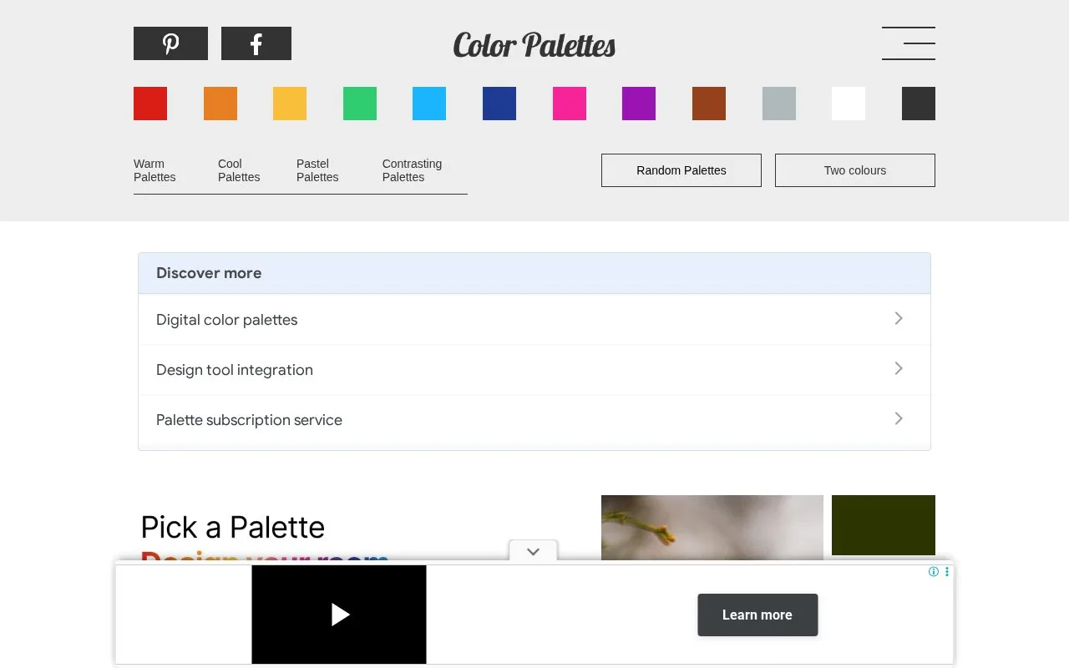1069x668 pixels.
Task: Click the Random Palettes button
Action: click(x=681, y=170)
